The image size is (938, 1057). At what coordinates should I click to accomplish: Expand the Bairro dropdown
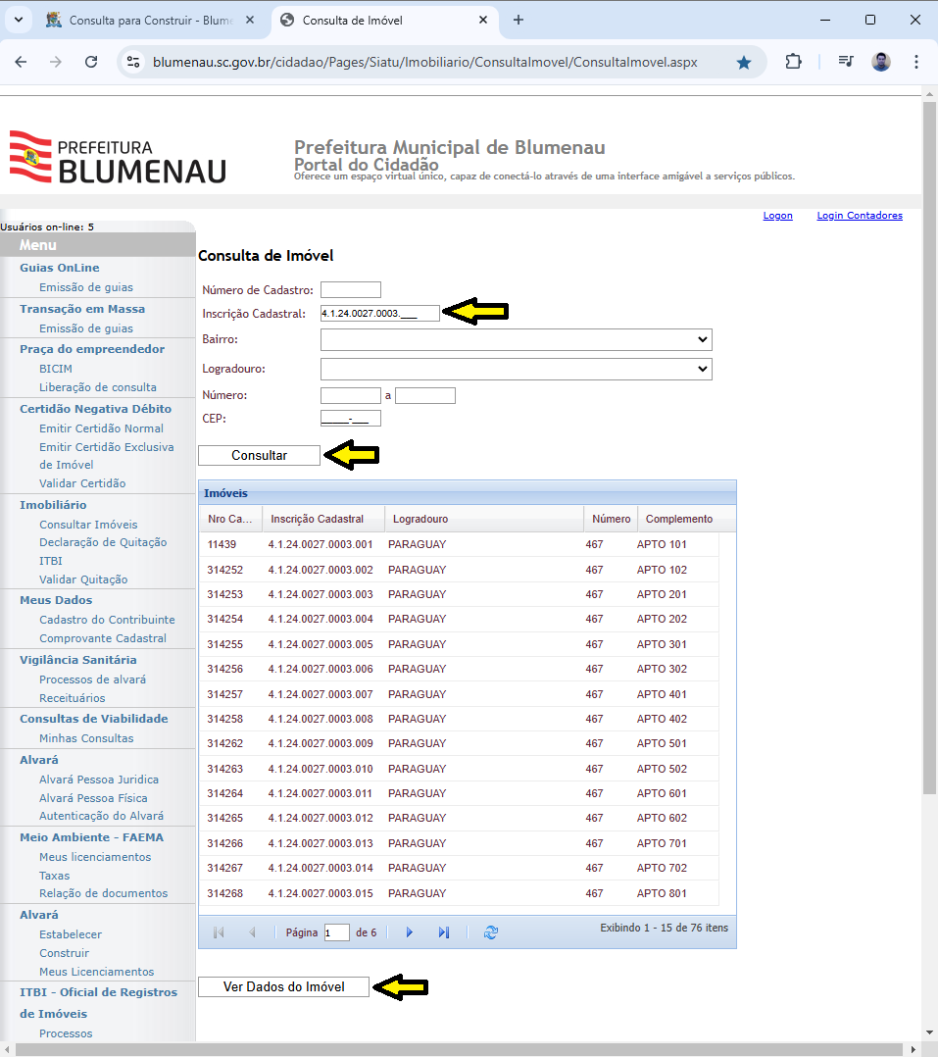pyautogui.click(x=516, y=339)
